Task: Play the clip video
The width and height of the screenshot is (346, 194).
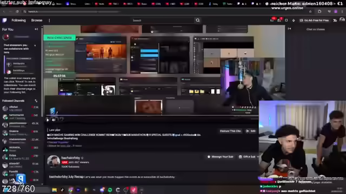Action: 48,120
